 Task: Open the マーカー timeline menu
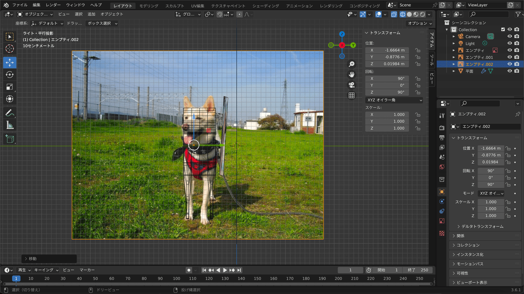[87, 270]
